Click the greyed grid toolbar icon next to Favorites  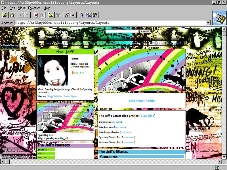(58, 15)
